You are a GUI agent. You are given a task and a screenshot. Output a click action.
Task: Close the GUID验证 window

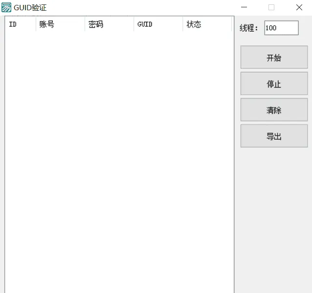299,7
